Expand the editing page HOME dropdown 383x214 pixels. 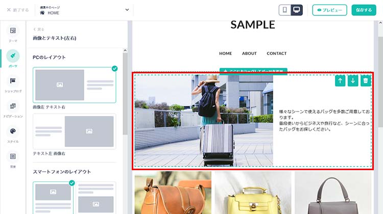pos(84,10)
